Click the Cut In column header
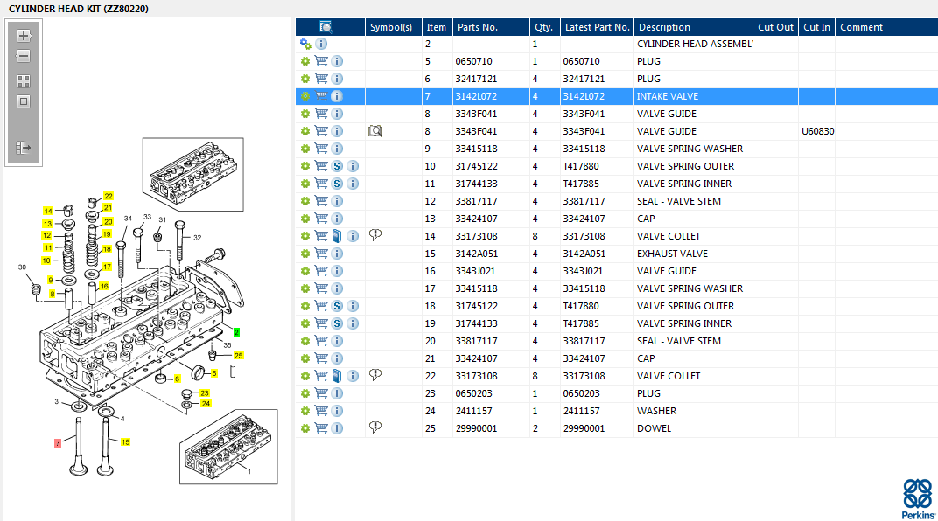938x521 pixels. click(x=816, y=27)
